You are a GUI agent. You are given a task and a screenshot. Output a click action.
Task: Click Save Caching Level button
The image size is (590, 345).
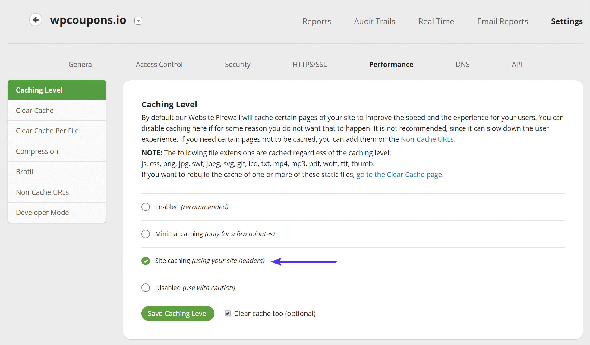[177, 313]
